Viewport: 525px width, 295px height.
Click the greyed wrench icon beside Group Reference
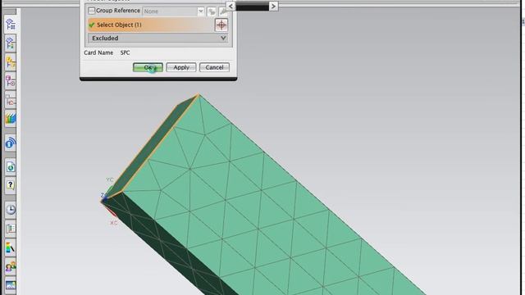coord(222,11)
